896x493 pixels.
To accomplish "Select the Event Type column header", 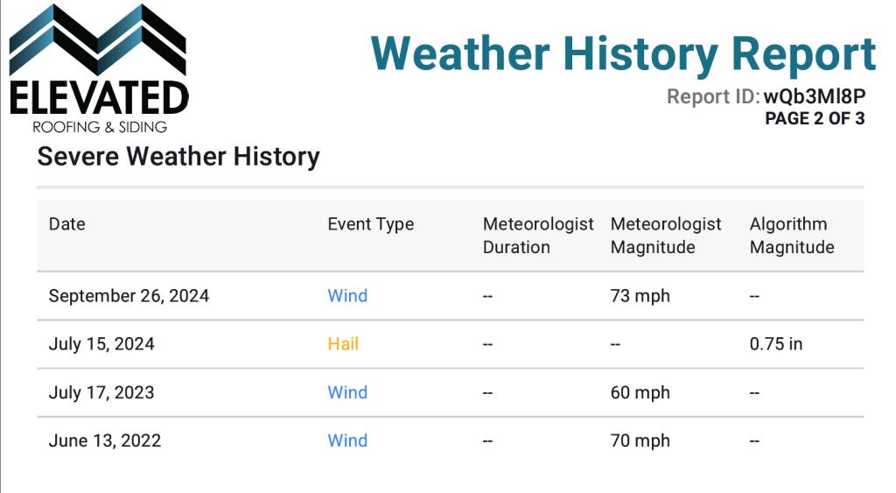I will pyautogui.click(x=370, y=224).
